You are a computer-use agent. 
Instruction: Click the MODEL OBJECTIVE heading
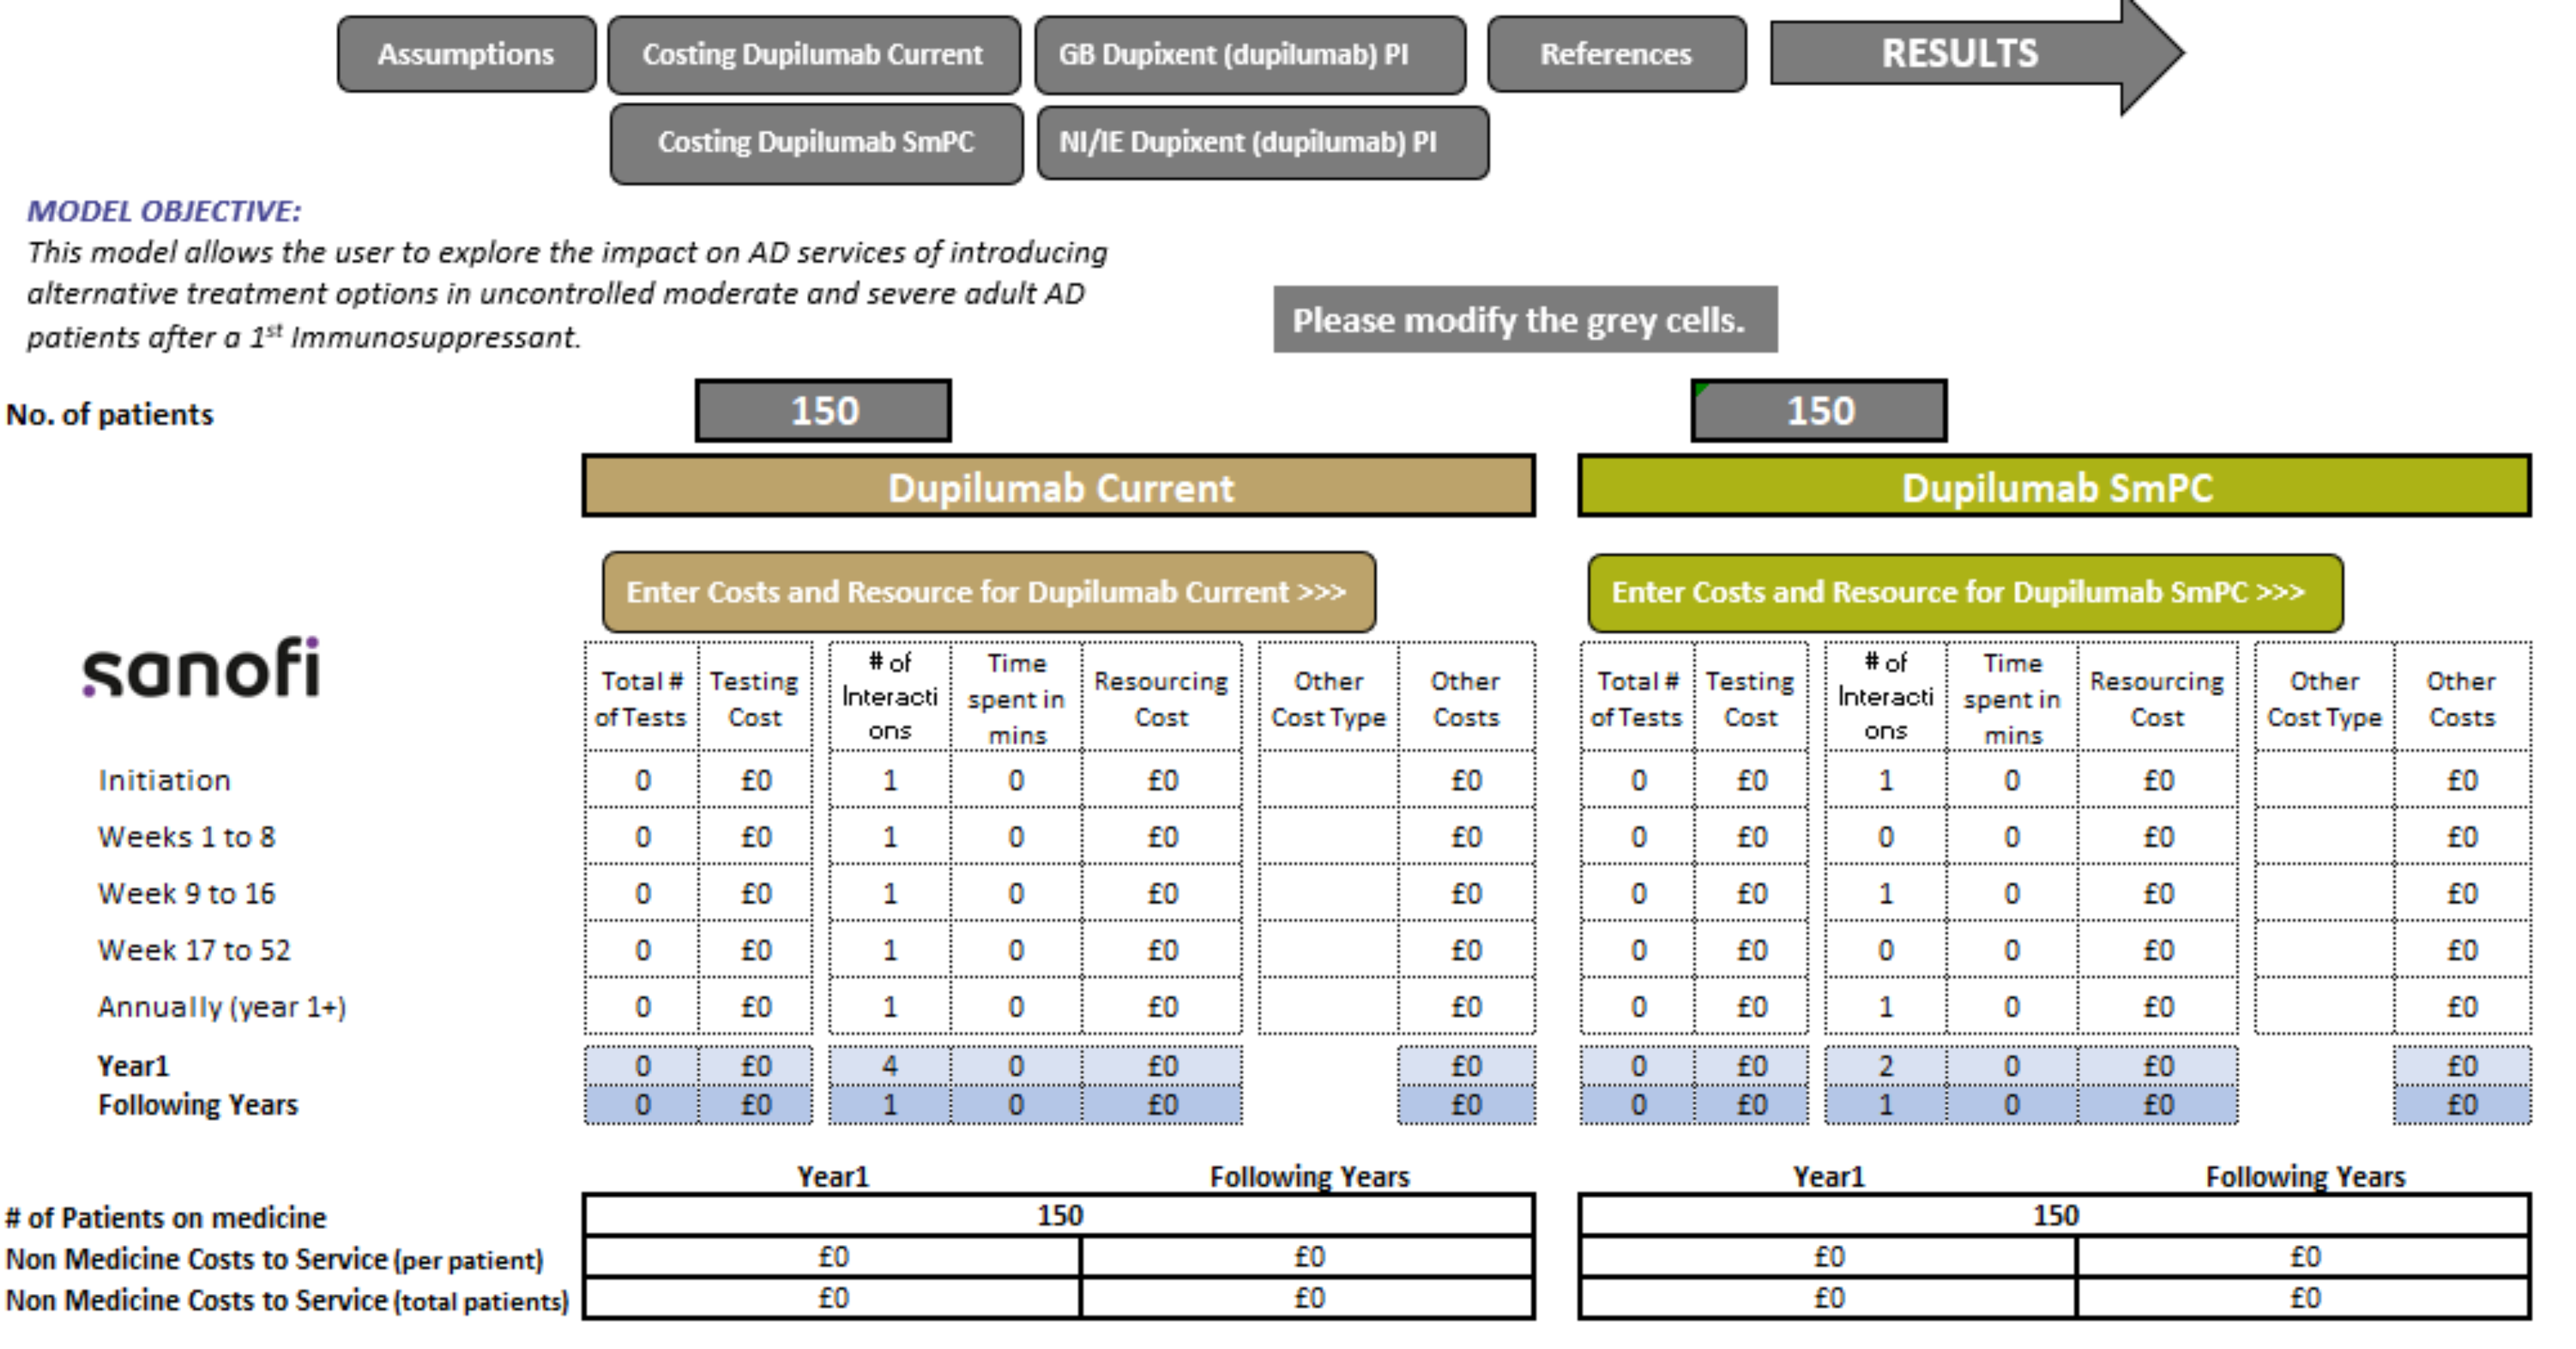164,211
